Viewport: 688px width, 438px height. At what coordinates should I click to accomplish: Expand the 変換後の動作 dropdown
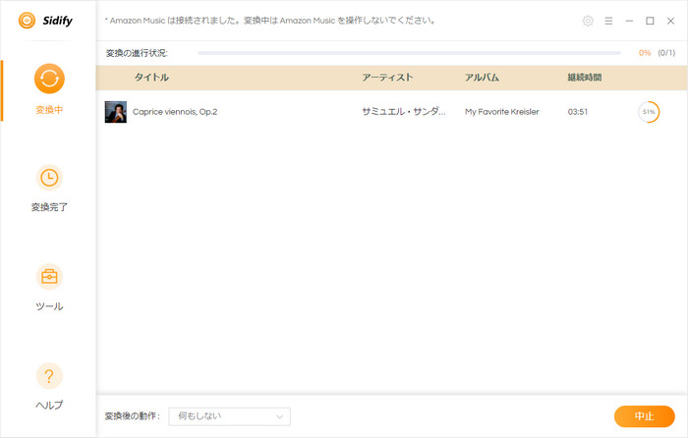coord(229,416)
